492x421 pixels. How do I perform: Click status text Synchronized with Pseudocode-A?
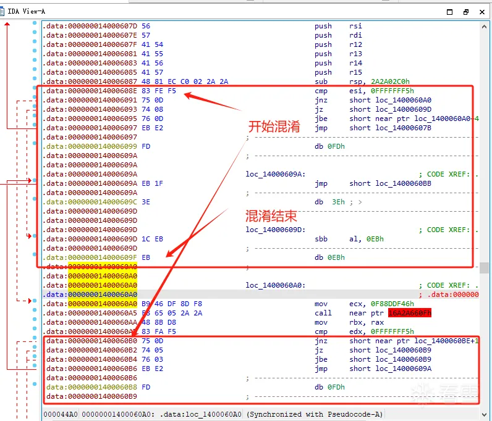point(315,414)
